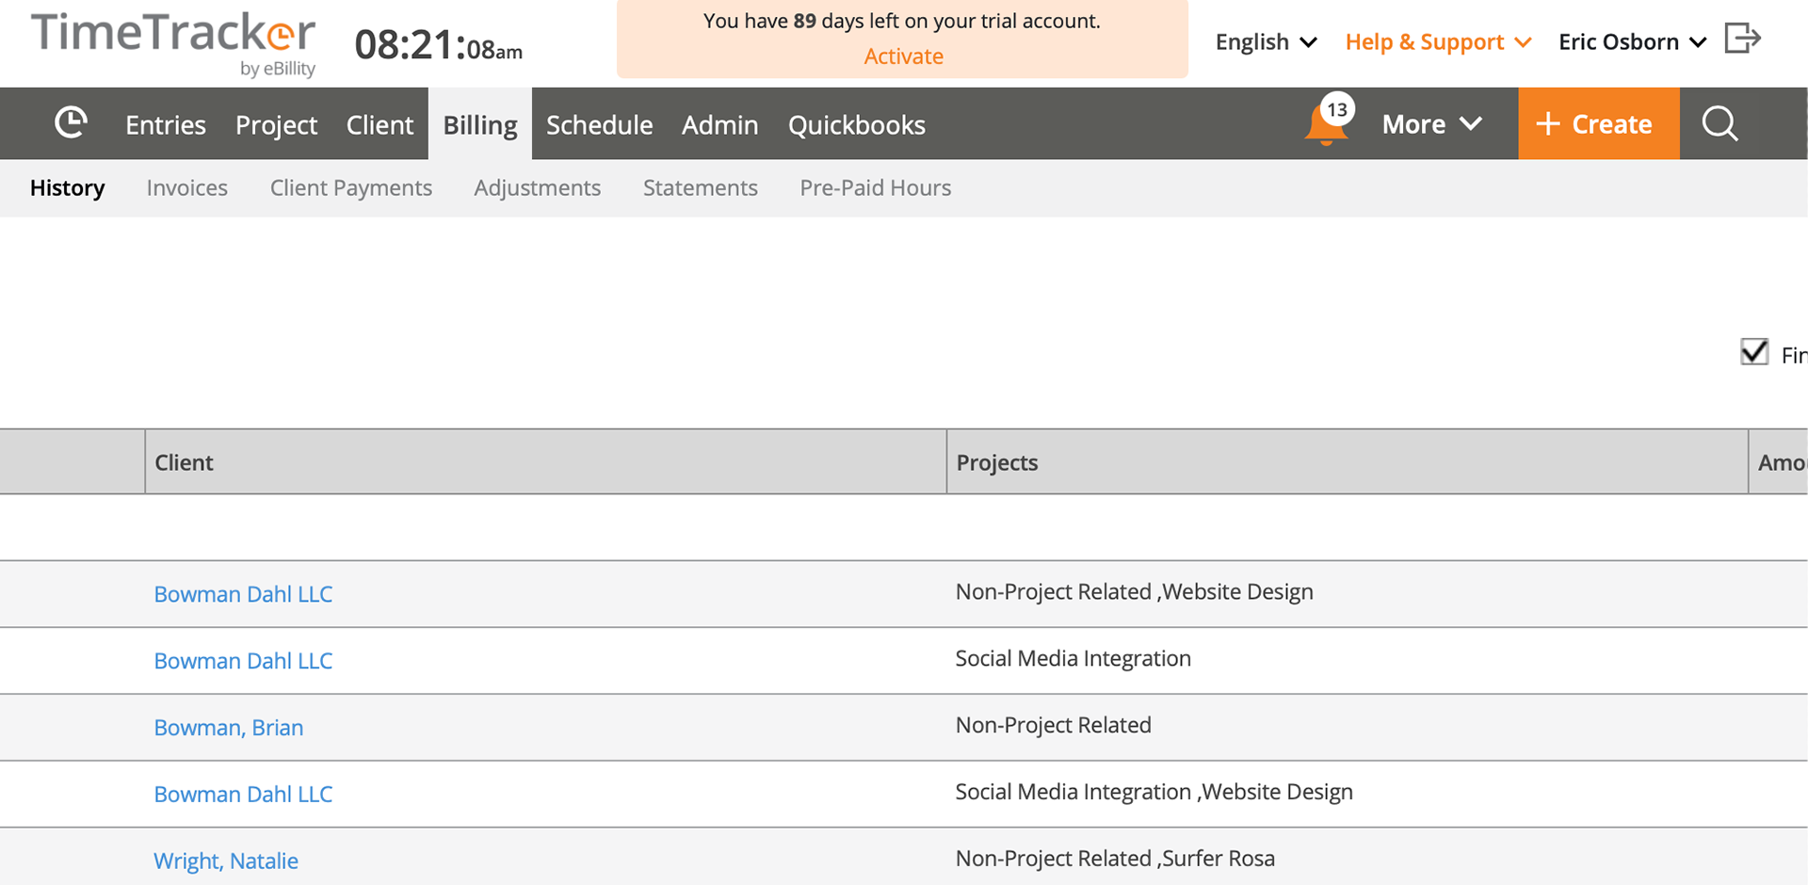Open the notifications bell icon
1808x885 pixels.
(x=1326, y=125)
